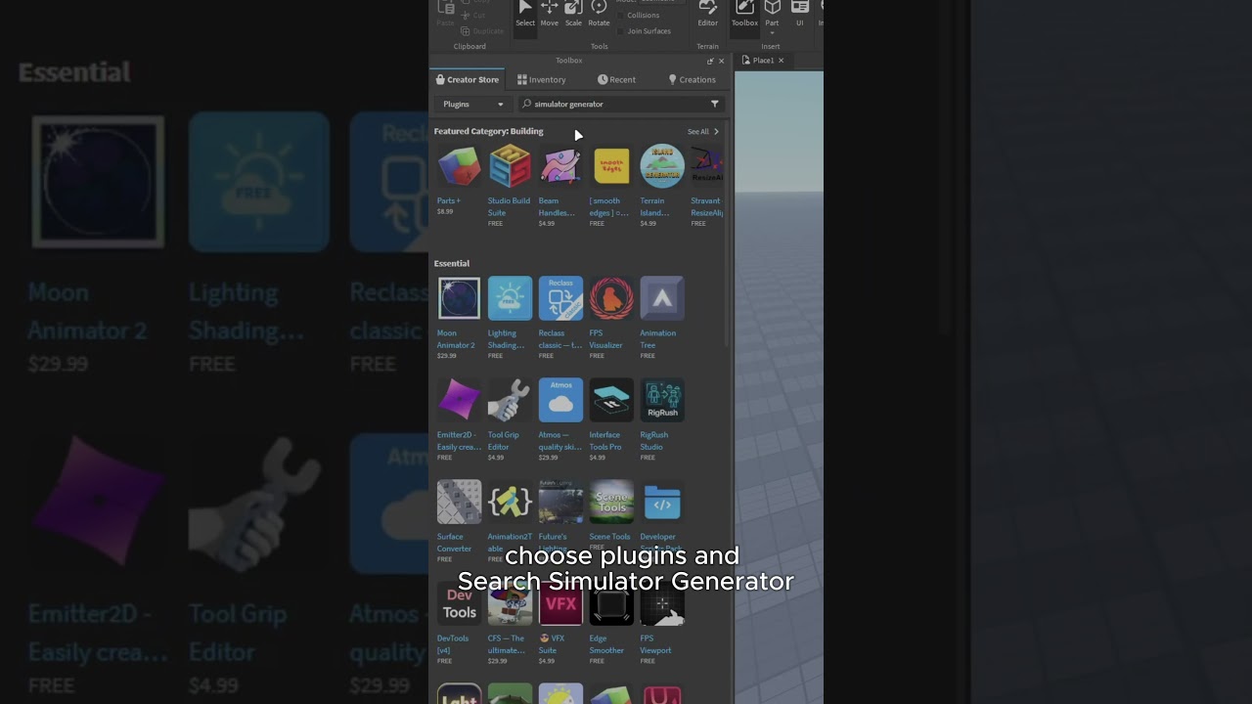Open the Emitter2D plugin icon

459,400
